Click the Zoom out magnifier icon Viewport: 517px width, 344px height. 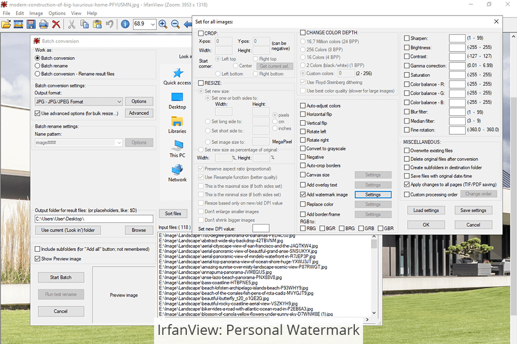pos(176,24)
